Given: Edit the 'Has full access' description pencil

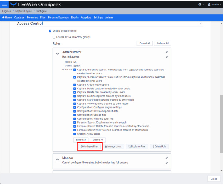Looking at the screenshot, I should point(167,57).
